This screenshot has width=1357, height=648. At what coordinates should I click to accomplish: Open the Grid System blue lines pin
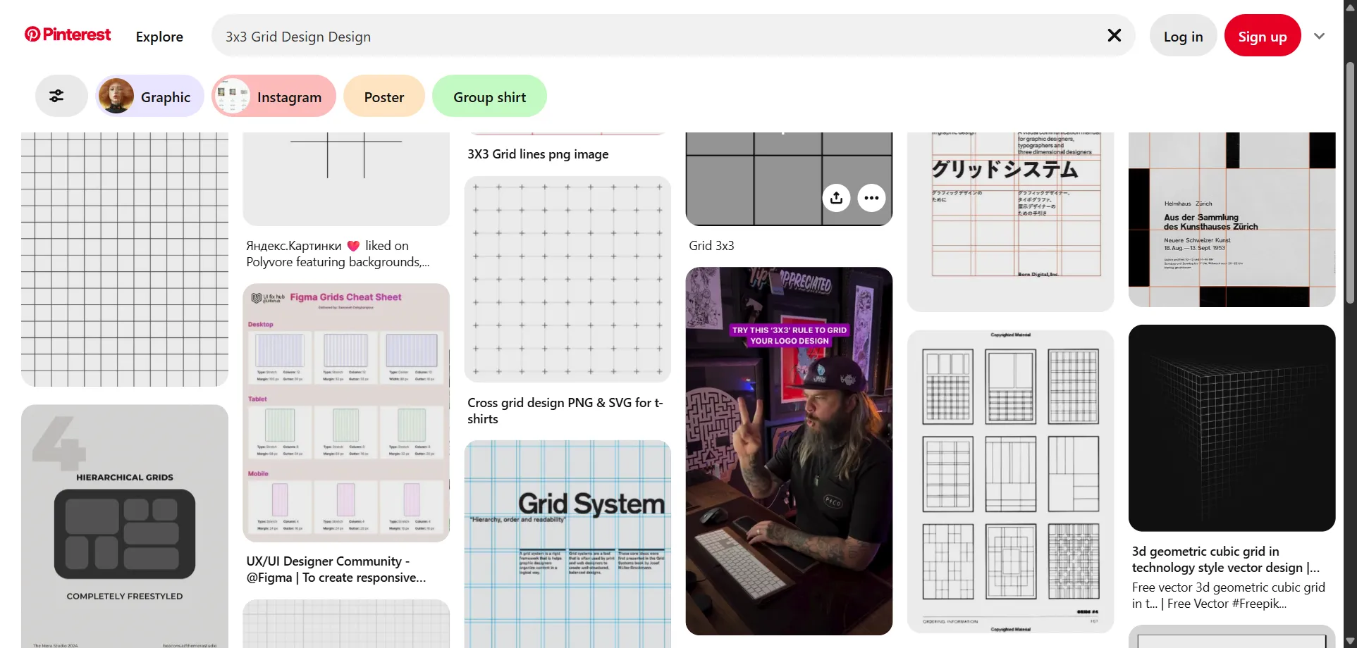click(x=567, y=544)
